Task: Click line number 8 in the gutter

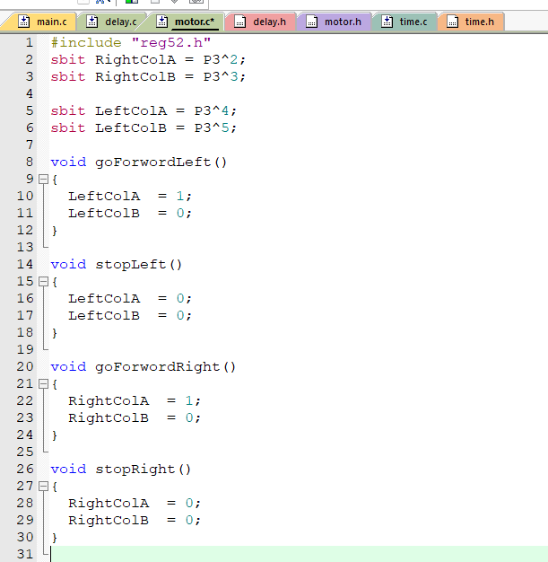Action: pyautogui.click(x=30, y=162)
